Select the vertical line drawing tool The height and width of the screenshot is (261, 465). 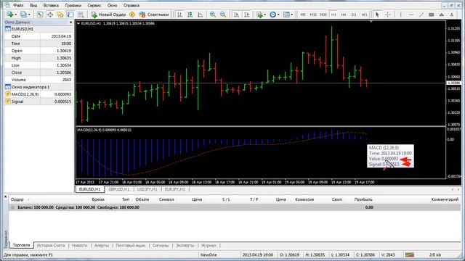[400, 14]
